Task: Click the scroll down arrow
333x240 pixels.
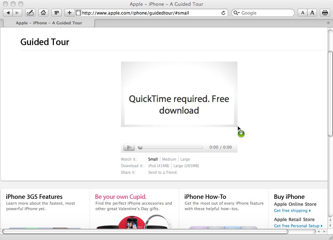Action: pos(330,225)
